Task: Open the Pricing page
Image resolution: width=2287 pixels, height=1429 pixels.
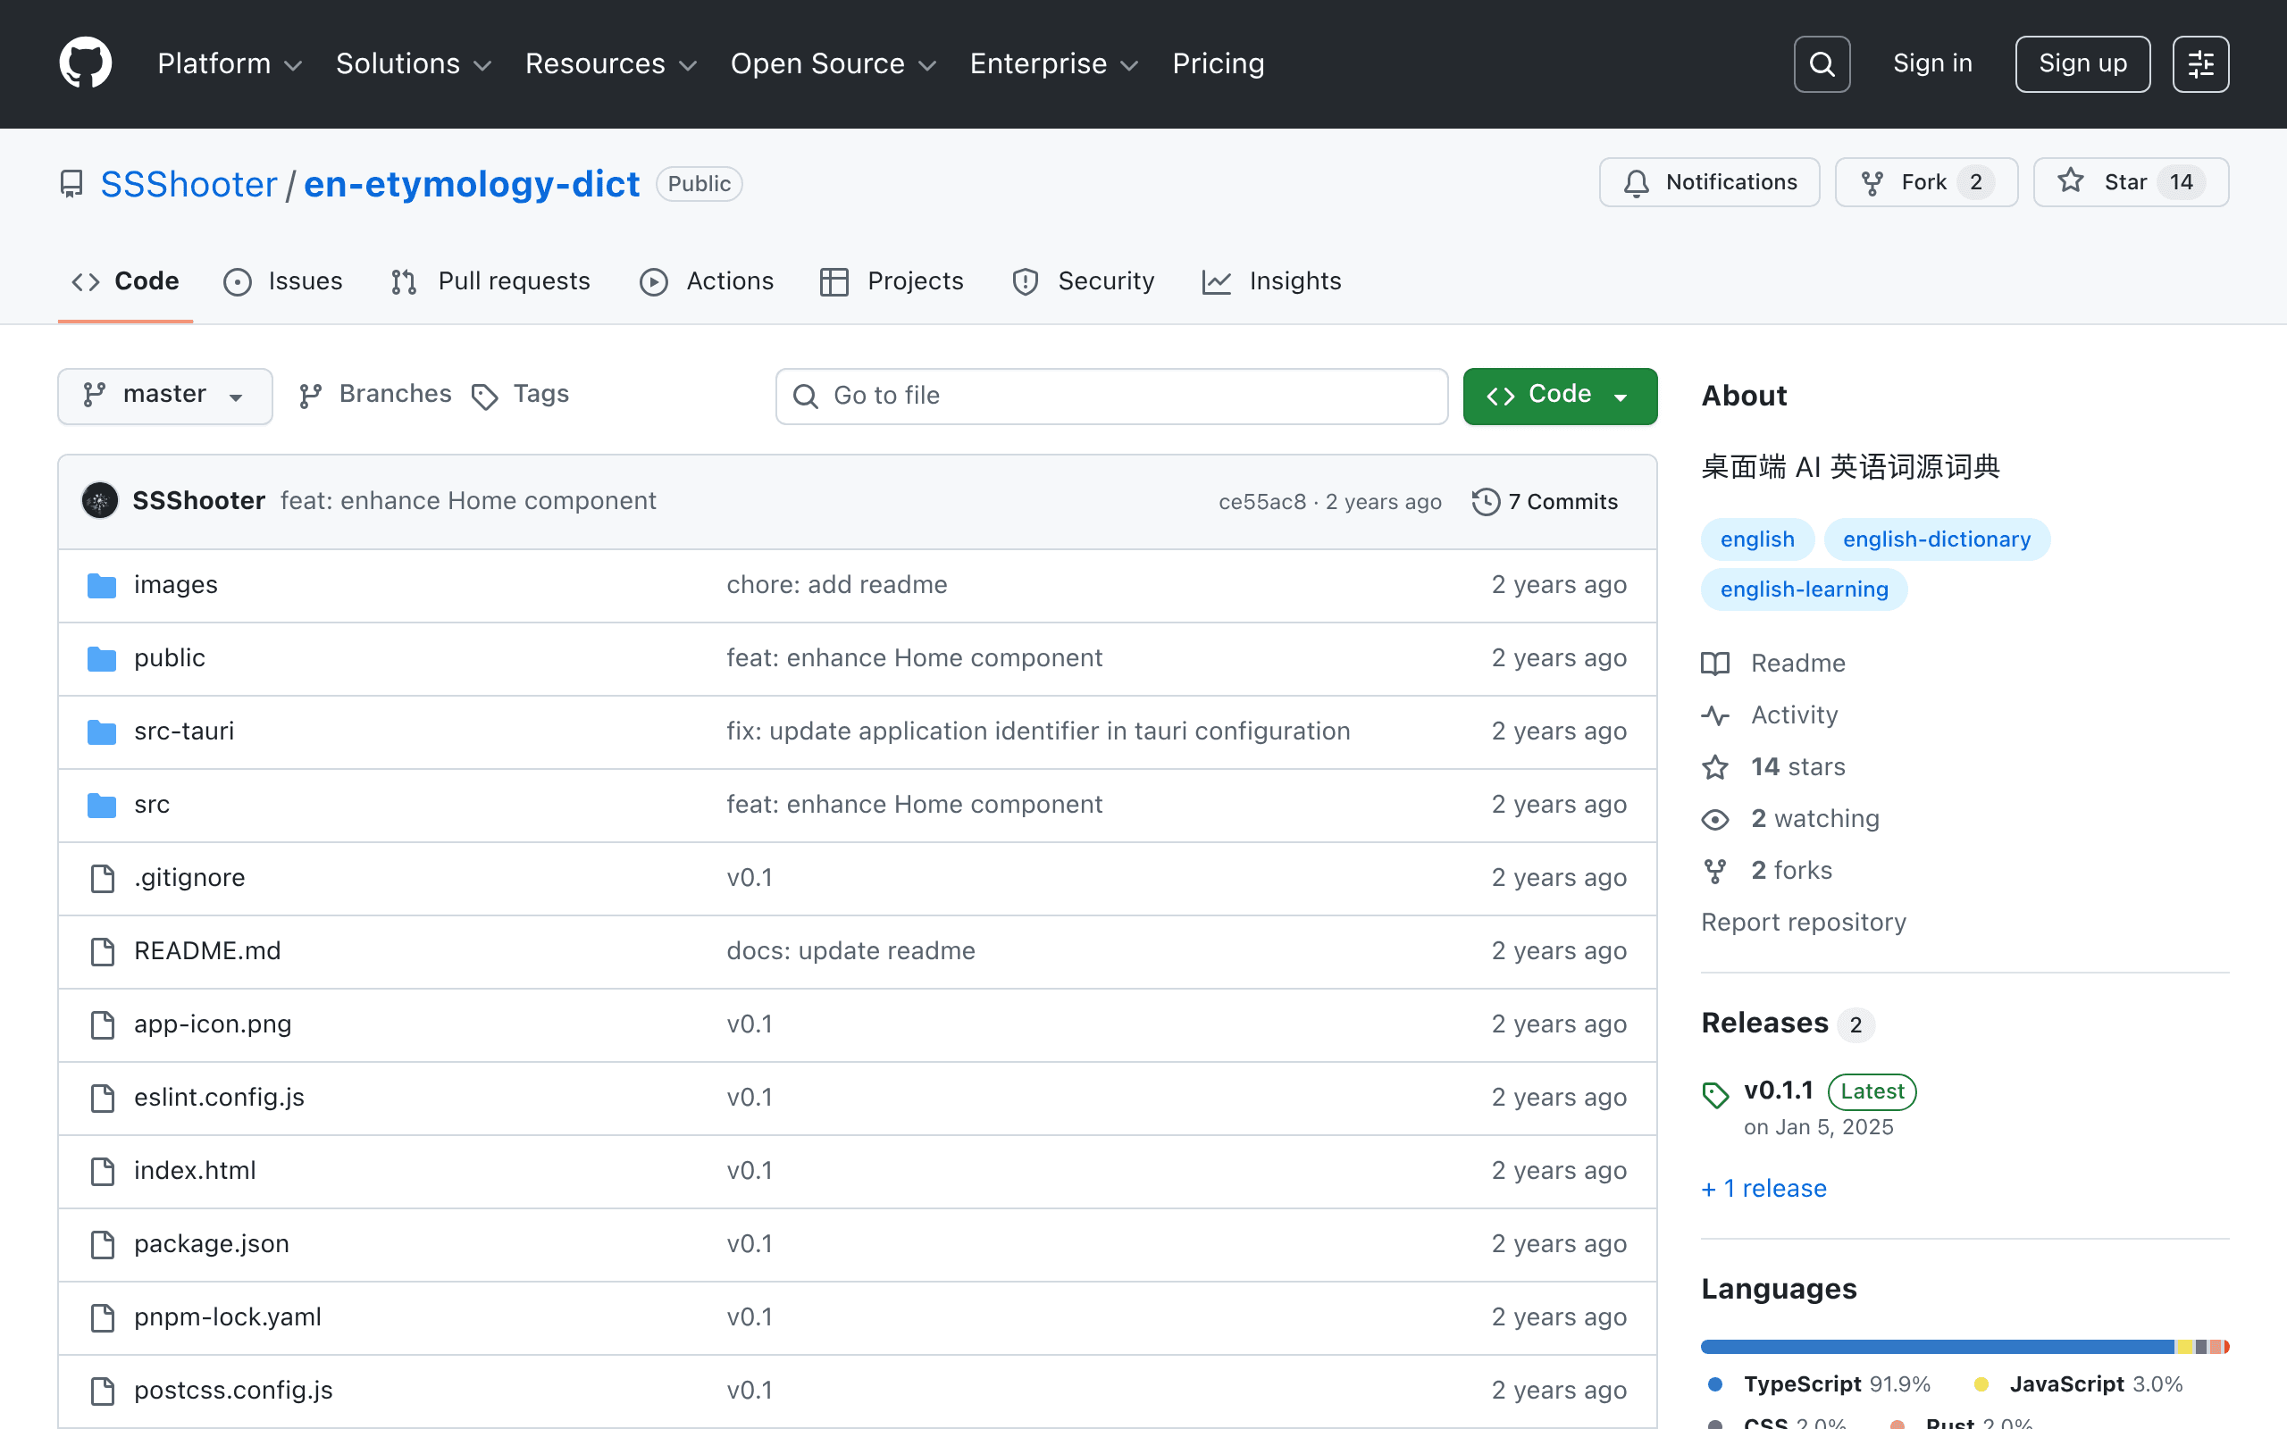Action: click(1219, 63)
